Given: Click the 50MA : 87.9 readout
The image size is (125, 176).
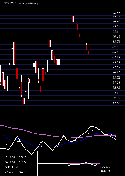Looking at the screenshot, I should [x=15, y=162].
